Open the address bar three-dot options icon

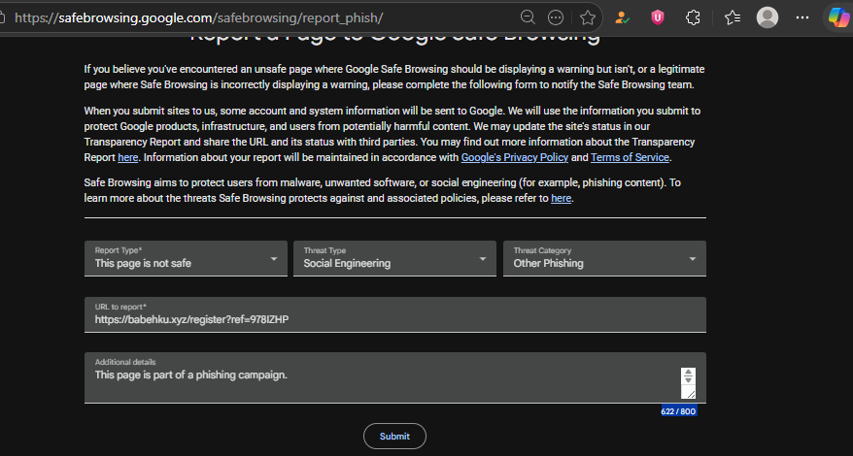click(x=556, y=17)
